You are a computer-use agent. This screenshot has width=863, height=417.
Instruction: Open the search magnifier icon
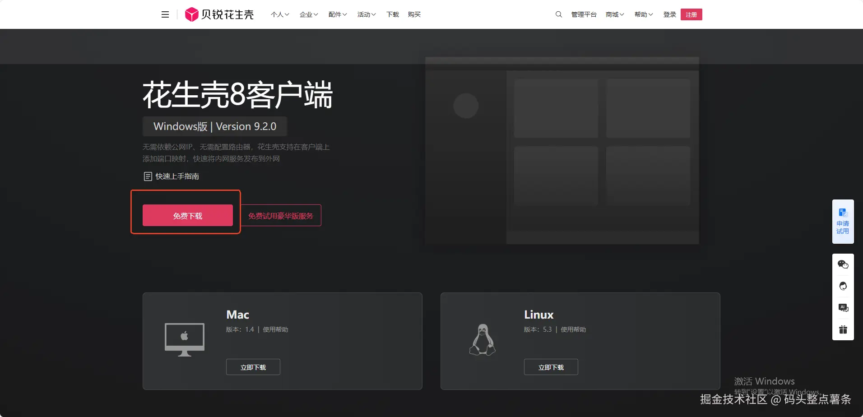tap(559, 14)
